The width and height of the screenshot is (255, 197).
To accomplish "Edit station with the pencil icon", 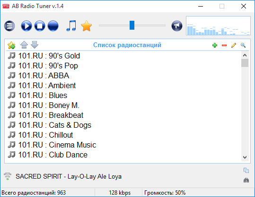I will tap(234, 45).
